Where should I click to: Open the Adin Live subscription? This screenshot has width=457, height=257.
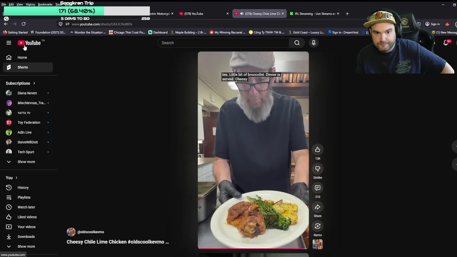[28, 132]
